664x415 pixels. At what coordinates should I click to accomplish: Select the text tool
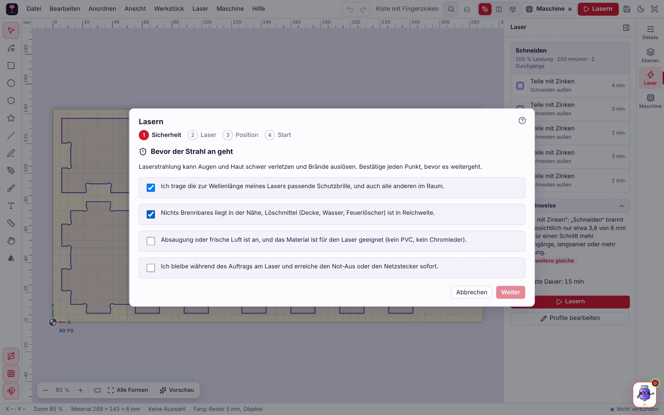[11, 206]
